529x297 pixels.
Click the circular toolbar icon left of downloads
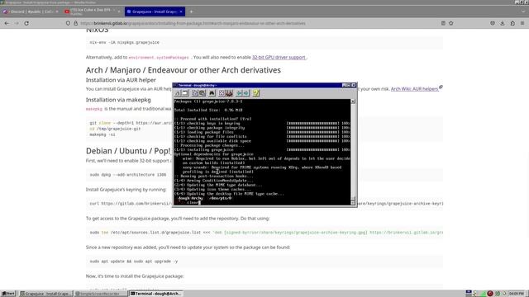coord(493,23)
